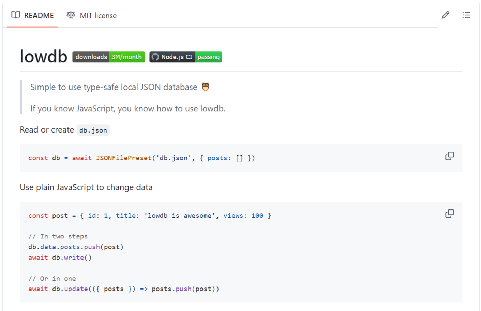Click text 'If you know JavaScript, you know how to use lowdb.'
The image size is (481, 311).
(128, 109)
